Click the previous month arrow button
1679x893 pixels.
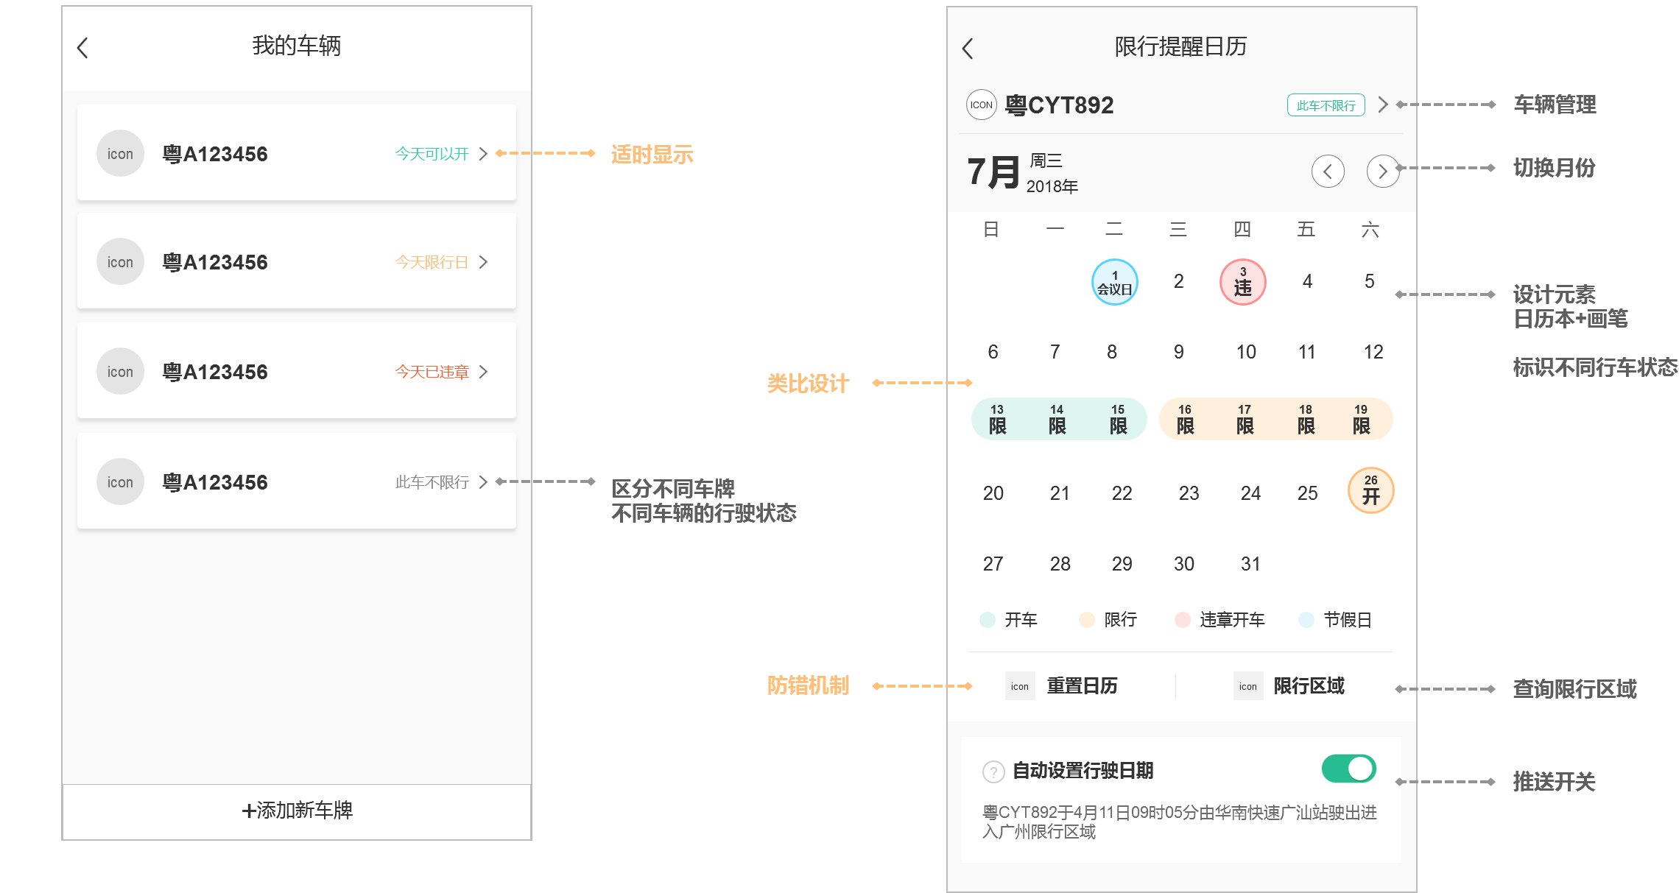[1327, 172]
